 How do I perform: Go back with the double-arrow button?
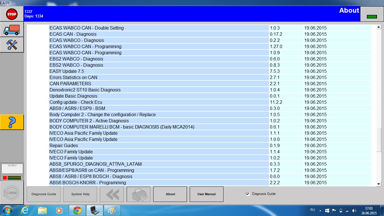(112, 194)
